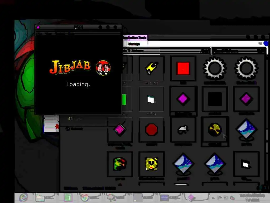270x203 pixels.
Task: Select the solid black square file icon
Action: click(215, 99)
